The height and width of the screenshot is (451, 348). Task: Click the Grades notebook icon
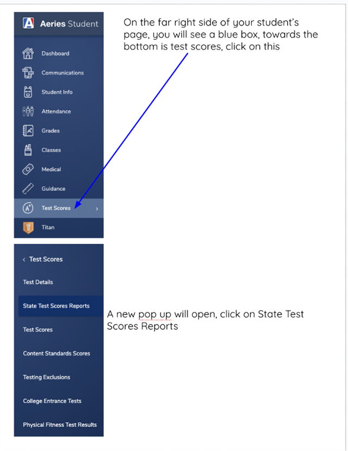click(28, 130)
